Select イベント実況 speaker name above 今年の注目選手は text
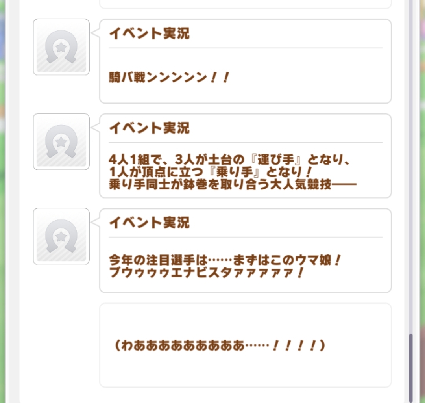 [x=149, y=223]
